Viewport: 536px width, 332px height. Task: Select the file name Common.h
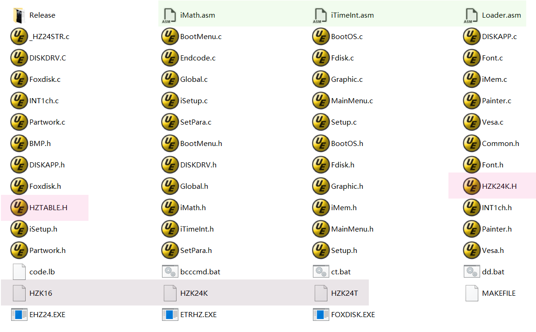(501, 144)
